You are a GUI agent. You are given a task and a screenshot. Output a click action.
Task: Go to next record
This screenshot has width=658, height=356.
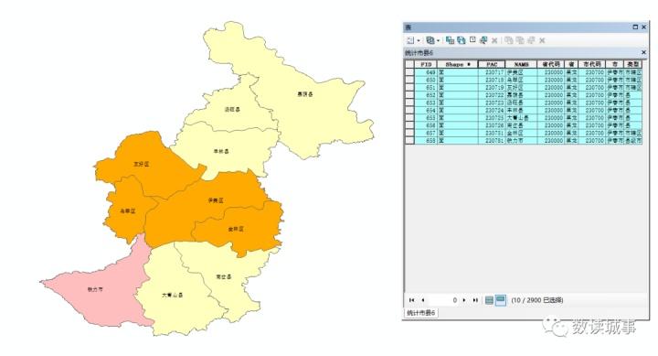[x=464, y=300]
